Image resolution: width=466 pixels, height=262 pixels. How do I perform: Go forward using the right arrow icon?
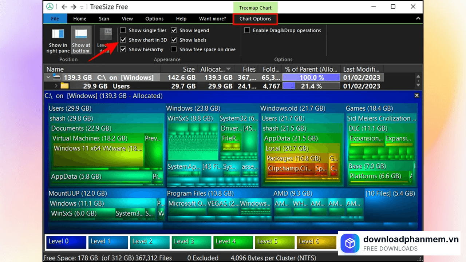coord(74,7)
